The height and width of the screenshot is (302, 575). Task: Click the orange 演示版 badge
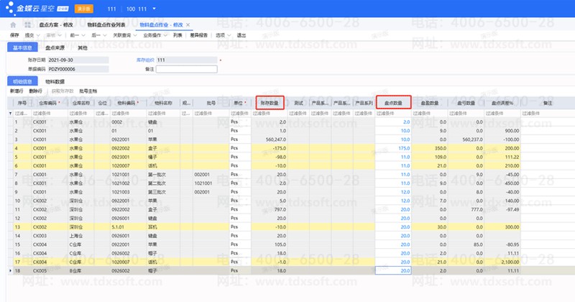click(x=82, y=8)
